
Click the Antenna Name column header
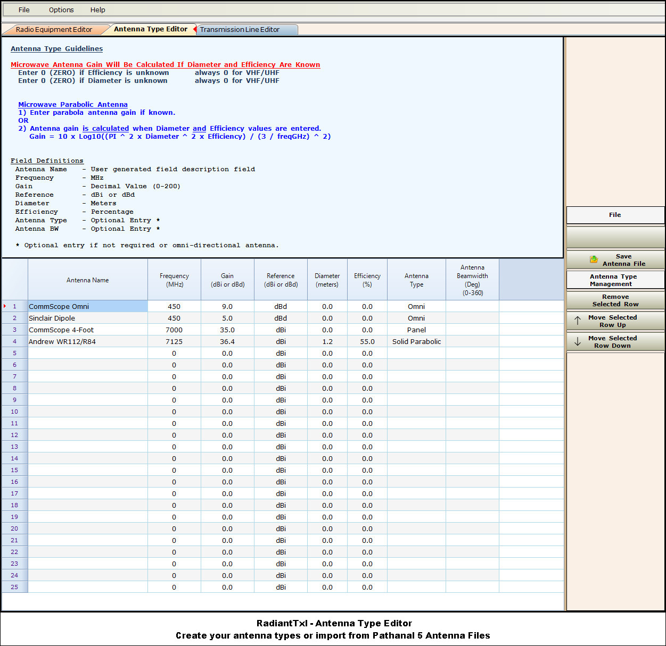pos(87,280)
